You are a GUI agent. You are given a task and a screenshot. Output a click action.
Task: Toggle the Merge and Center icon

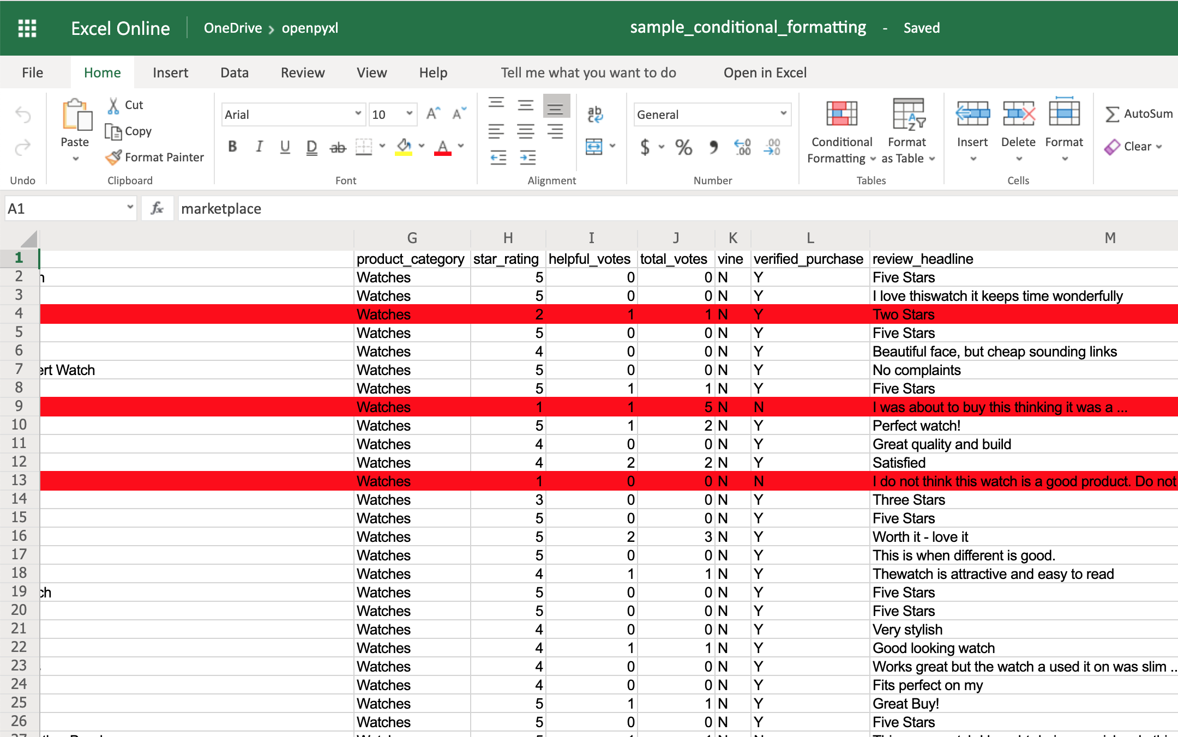click(594, 146)
